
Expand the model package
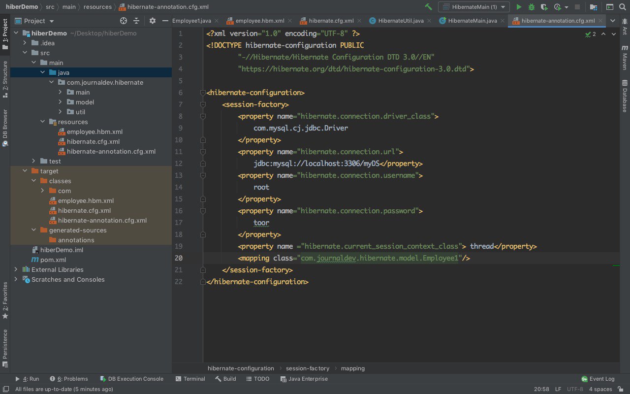pyautogui.click(x=60, y=102)
